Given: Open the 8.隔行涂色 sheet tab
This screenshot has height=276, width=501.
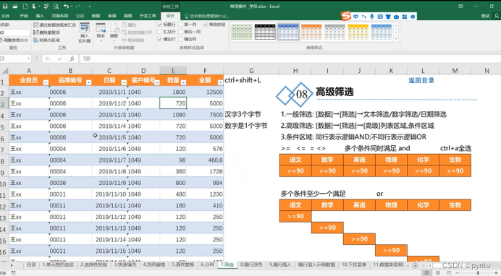Looking at the screenshot, I should (251, 265).
